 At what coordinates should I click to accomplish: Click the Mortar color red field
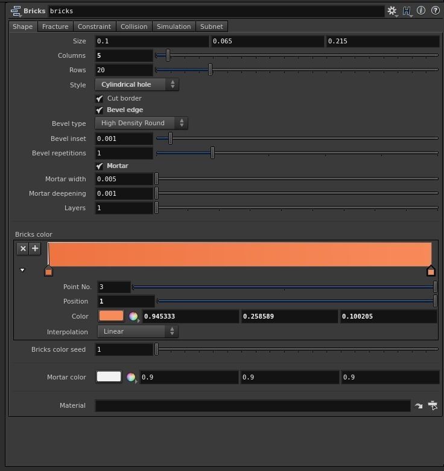point(189,377)
